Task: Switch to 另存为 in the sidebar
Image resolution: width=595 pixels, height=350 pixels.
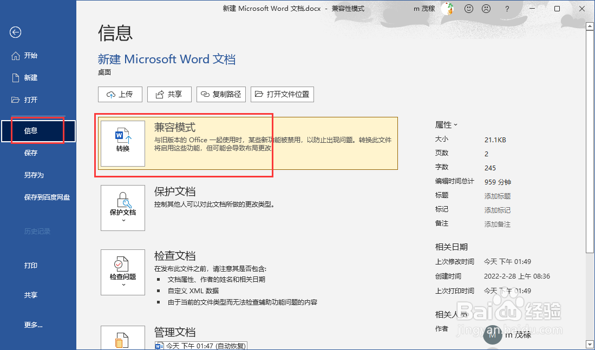Action: (33, 174)
